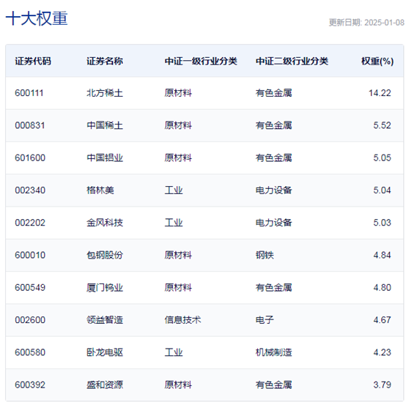
Task: Click 工业 in the 格林美 row
Action: point(174,190)
